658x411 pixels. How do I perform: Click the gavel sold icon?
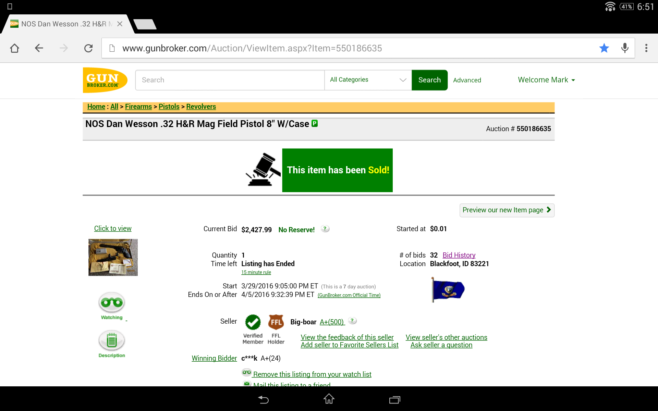tap(263, 170)
